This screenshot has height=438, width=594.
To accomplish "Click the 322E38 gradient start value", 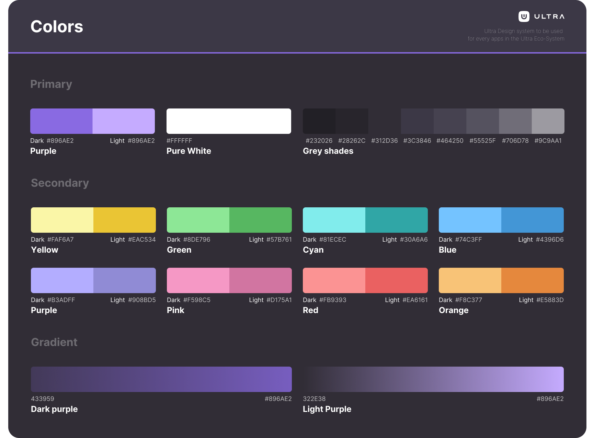I will click(314, 399).
